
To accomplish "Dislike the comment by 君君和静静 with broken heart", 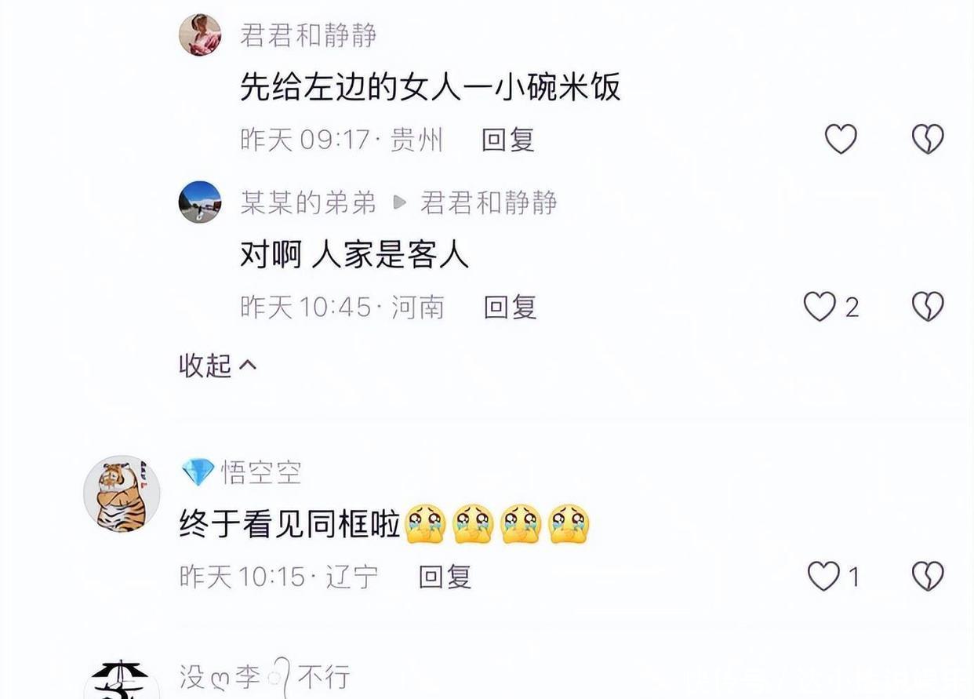I will coord(927,140).
